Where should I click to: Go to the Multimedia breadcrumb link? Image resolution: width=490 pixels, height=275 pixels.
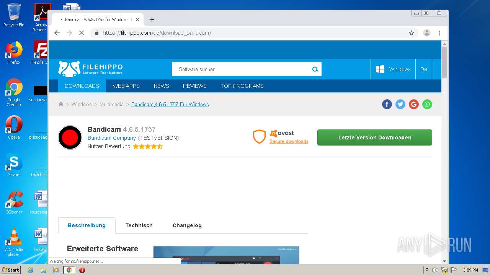click(x=111, y=104)
